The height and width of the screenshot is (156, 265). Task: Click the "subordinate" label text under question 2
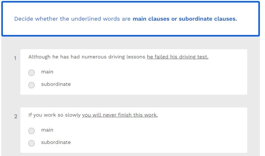(x=56, y=142)
